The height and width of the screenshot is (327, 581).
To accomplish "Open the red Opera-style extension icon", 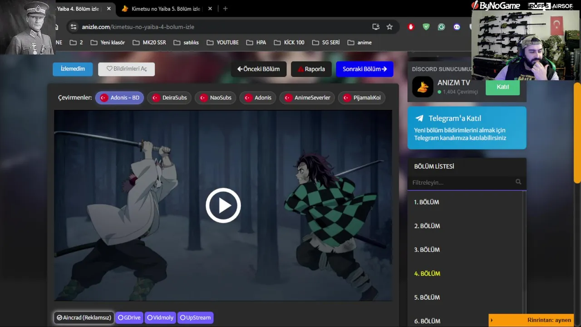I will tap(411, 27).
